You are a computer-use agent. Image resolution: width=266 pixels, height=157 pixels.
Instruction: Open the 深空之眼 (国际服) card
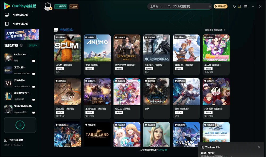pos(67,99)
